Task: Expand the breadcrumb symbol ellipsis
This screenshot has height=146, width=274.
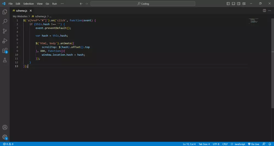Action: [50, 16]
